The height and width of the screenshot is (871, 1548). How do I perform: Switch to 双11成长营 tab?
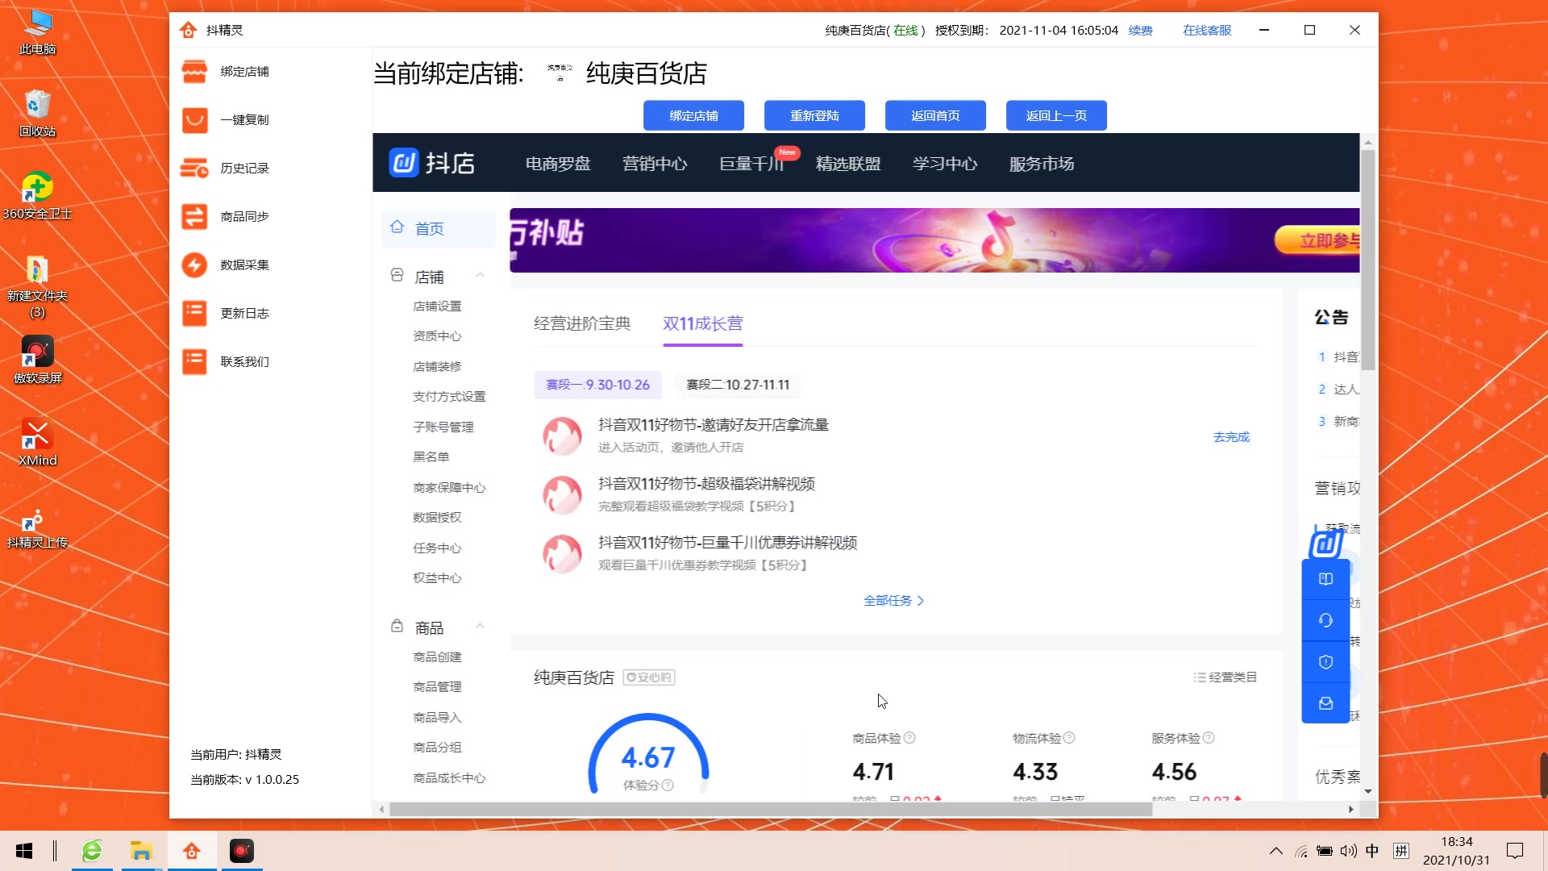pos(703,323)
